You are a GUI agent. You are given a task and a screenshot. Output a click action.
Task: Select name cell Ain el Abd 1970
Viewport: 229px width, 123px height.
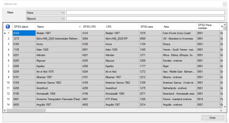point(59,71)
